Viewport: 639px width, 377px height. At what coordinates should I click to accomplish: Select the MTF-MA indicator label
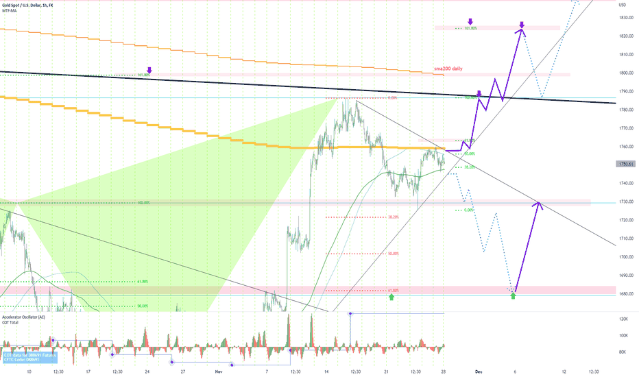[x=10, y=10]
